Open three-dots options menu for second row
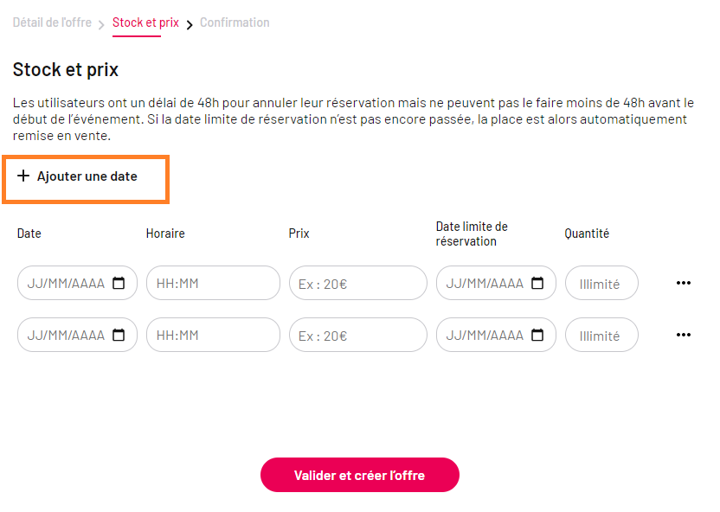 click(684, 335)
